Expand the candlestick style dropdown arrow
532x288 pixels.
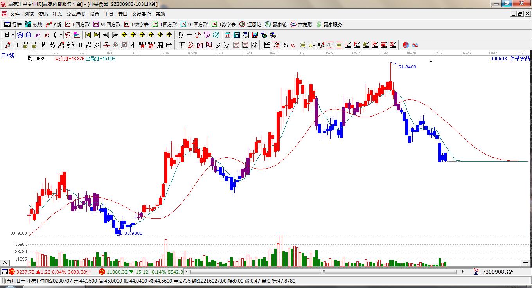pyautogui.click(x=61, y=35)
